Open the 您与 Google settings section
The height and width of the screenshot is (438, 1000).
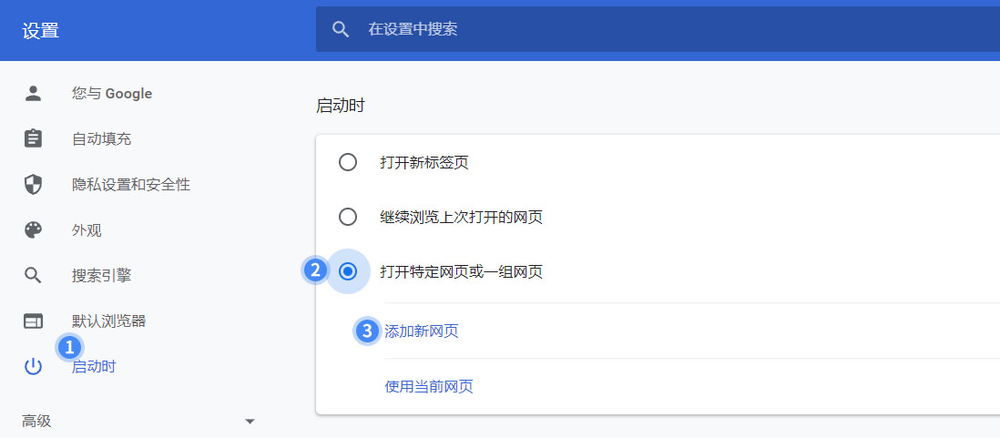[112, 94]
